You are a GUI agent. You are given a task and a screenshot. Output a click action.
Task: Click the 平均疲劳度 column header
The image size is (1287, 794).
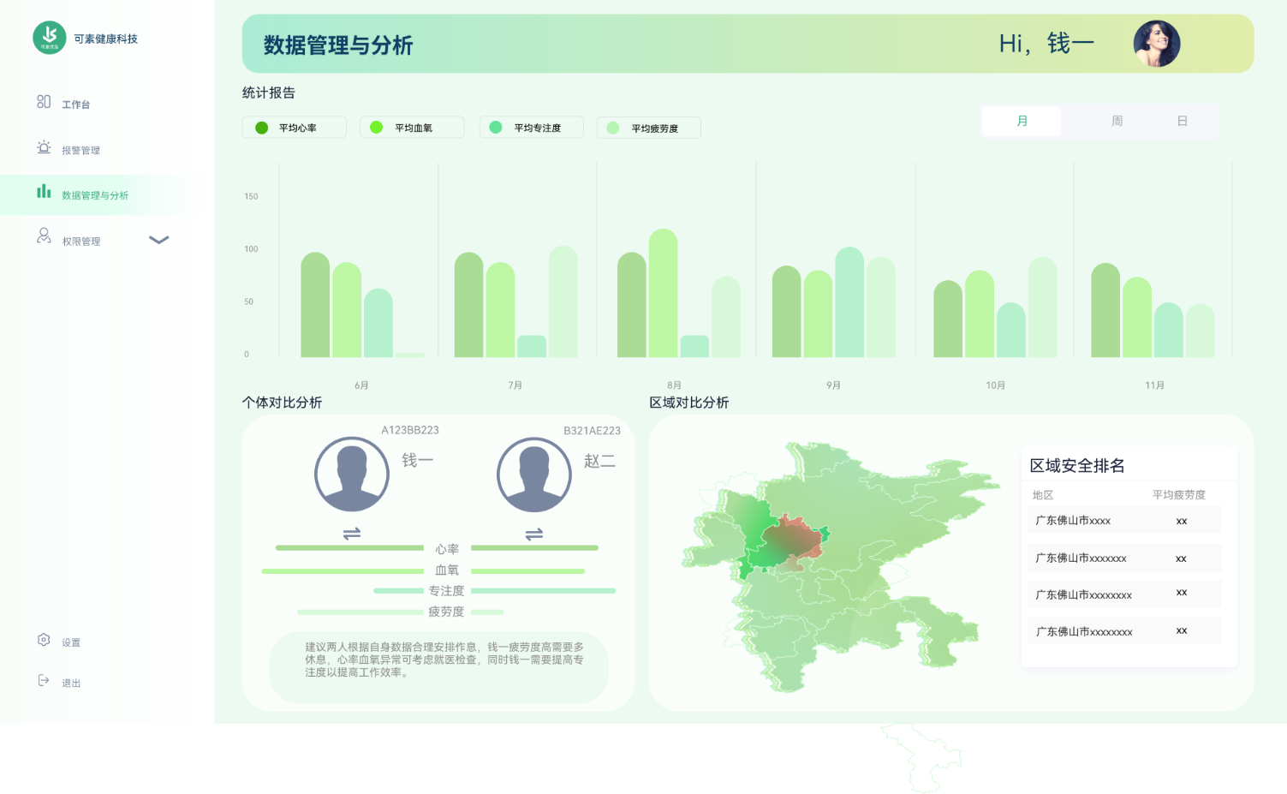[1178, 495]
